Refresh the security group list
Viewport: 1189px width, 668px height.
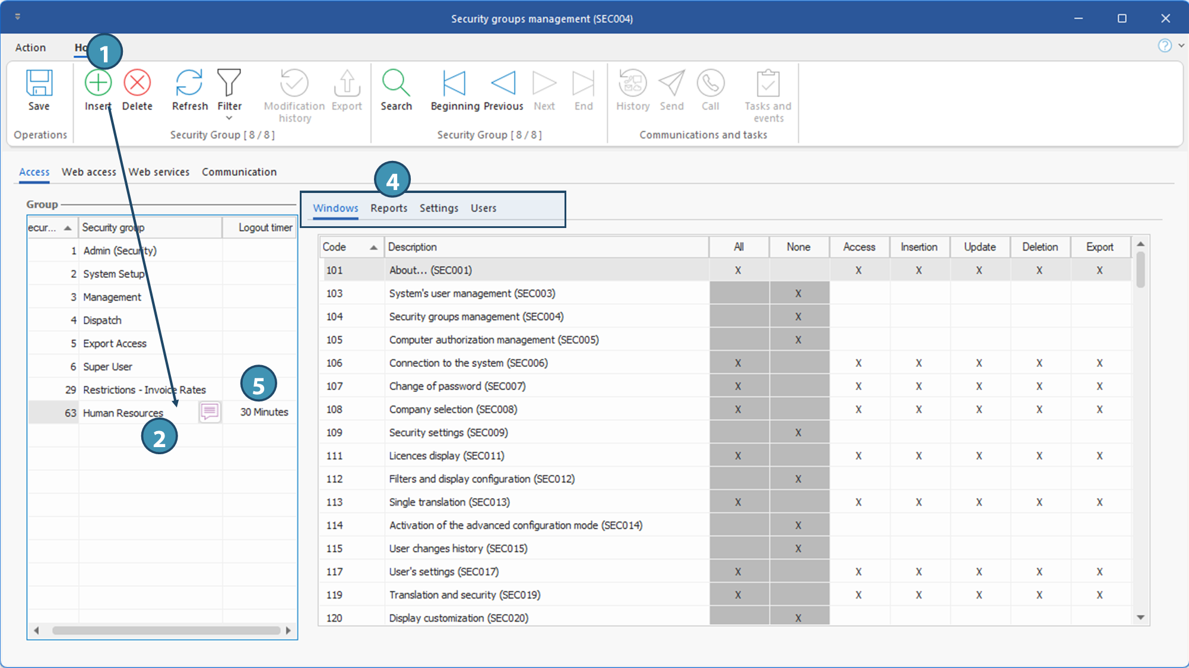click(189, 83)
